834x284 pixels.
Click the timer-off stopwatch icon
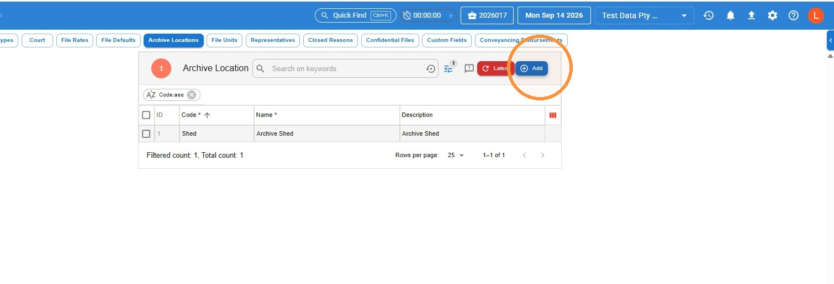click(x=407, y=15)
